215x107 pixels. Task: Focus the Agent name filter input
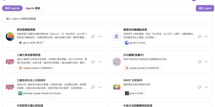[107, 19]
